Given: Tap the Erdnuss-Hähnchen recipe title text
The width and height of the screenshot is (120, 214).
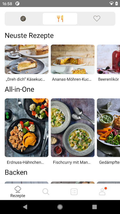Looking at the screenshot, I should coord(25,162).
